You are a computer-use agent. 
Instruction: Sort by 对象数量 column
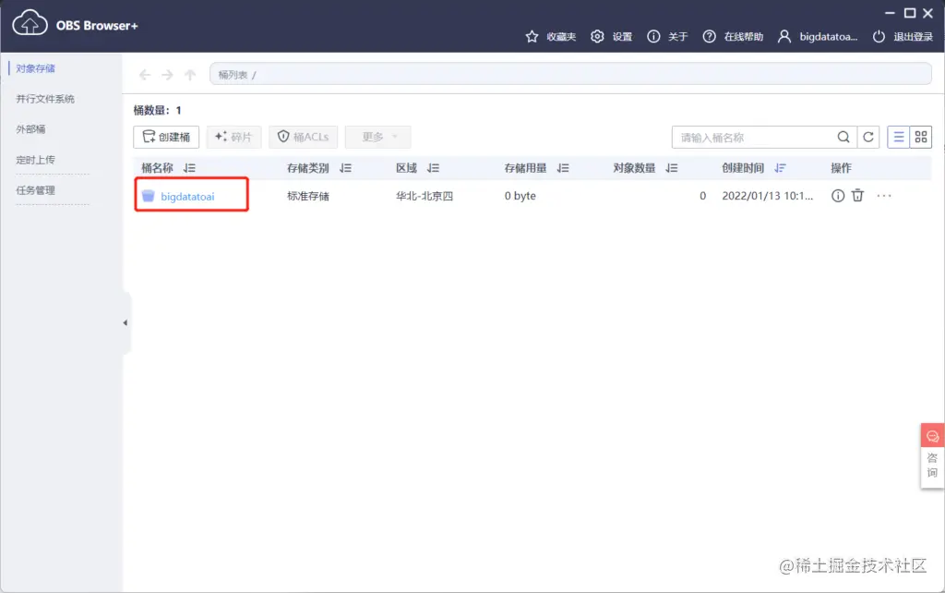pos(672,168)
